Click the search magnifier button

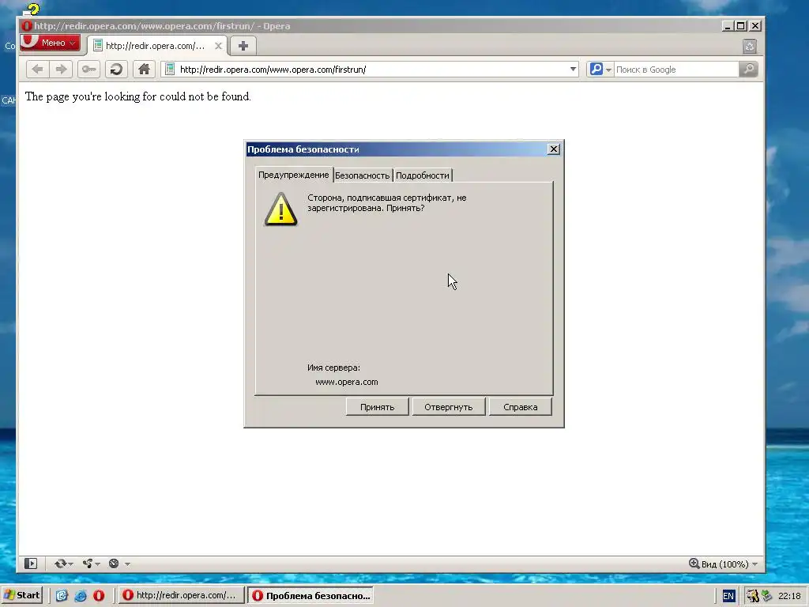click(748, 70)
